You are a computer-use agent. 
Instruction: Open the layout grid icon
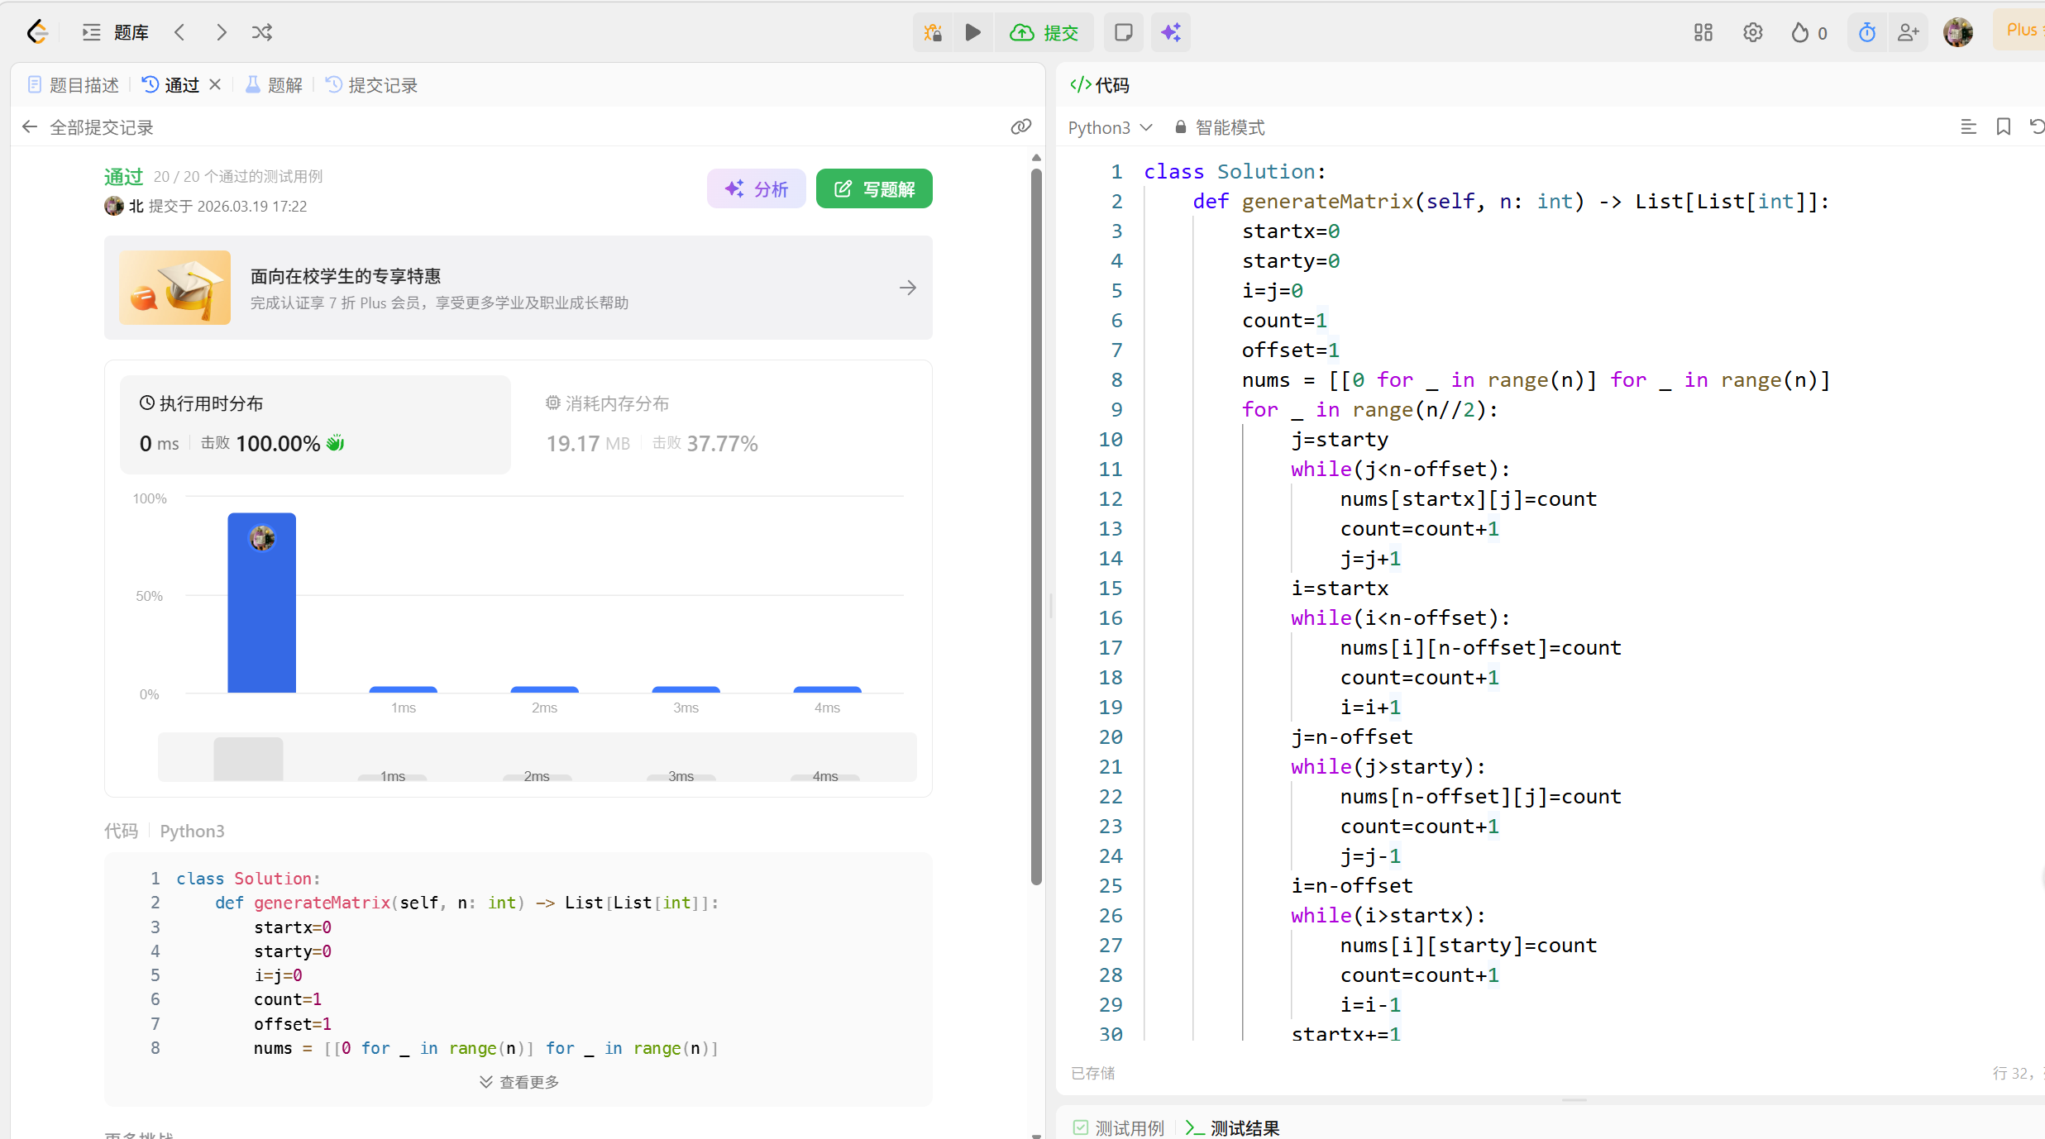[1703, 32]
